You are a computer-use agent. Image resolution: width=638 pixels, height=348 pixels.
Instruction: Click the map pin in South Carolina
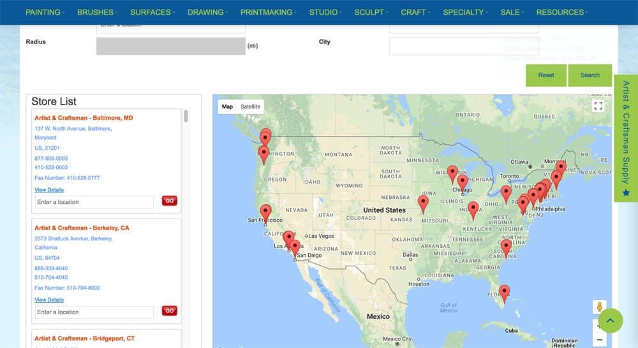click(x=506, y=248)
